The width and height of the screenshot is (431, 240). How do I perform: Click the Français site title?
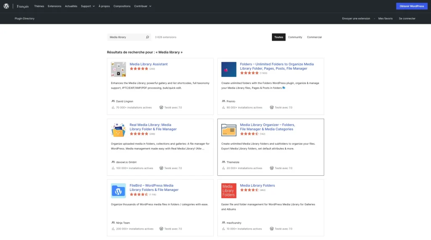[23, 6]
